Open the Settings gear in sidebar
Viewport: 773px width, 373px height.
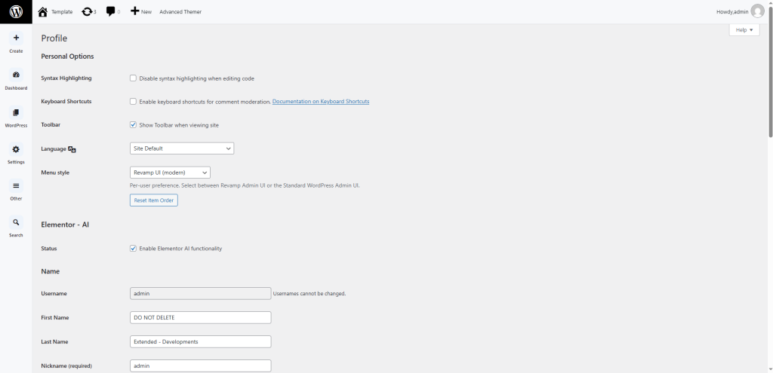point(16,149)
